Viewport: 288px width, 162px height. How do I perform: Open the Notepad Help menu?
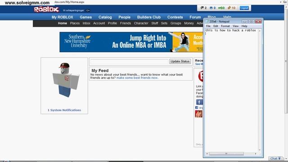click(x=244, y=26)
